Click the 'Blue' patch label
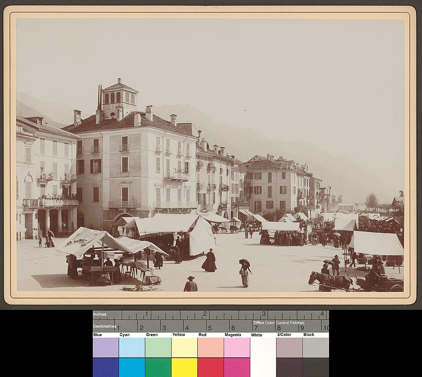Screen dimensions: 422x377 pyautogui.click(x=98, y=335)
